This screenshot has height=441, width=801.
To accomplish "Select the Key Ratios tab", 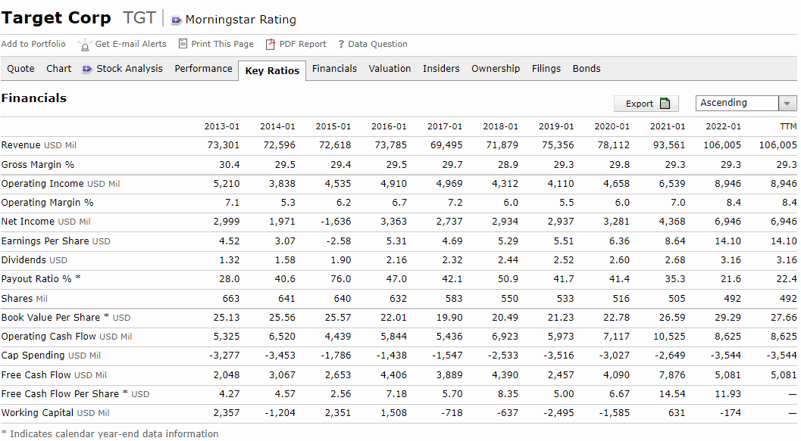I will point(272,71).
